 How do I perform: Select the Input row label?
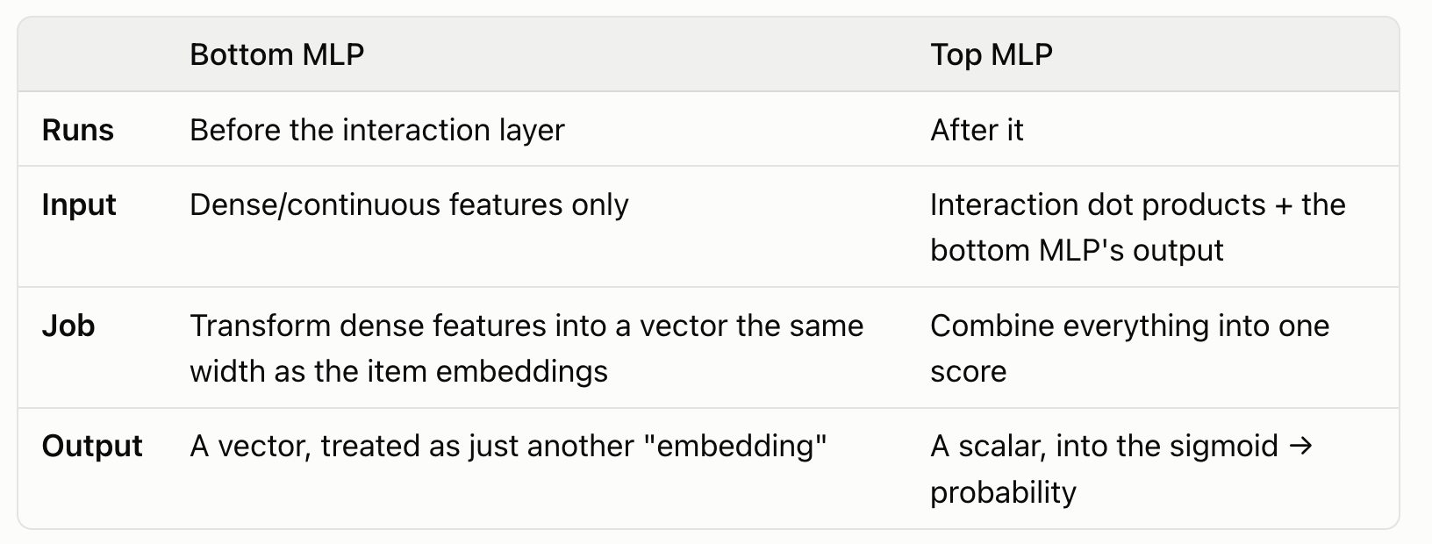pos(79,204)
